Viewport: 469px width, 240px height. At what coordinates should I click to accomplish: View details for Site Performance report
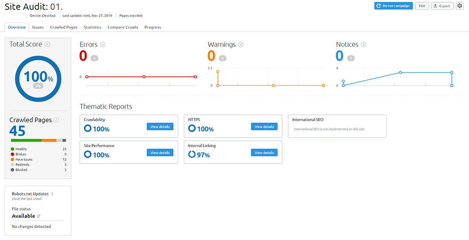pyautogui.click(x=160, y=153)
